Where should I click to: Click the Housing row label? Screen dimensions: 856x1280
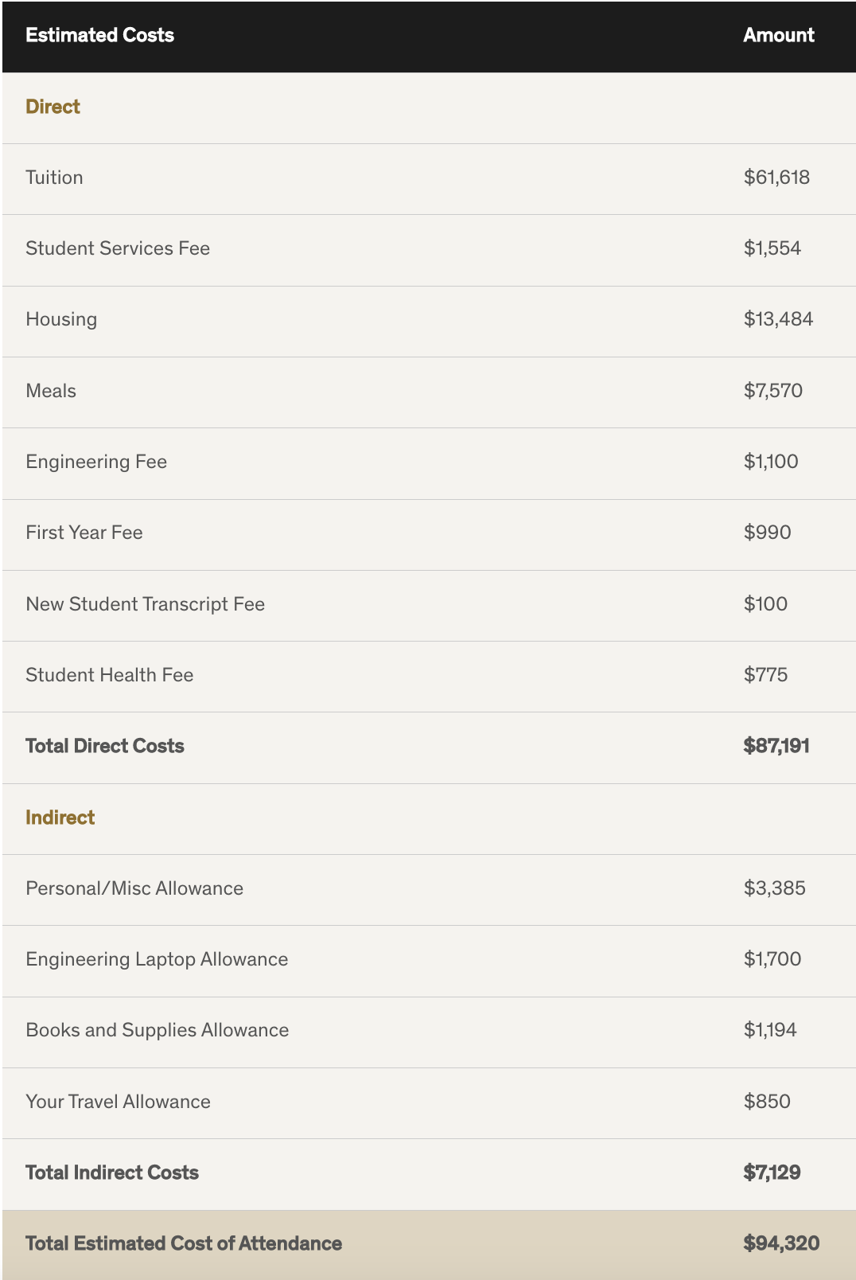(x=61, y=319)
